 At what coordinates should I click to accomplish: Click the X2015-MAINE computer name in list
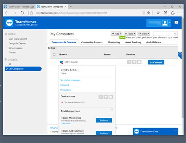(71, 62)
